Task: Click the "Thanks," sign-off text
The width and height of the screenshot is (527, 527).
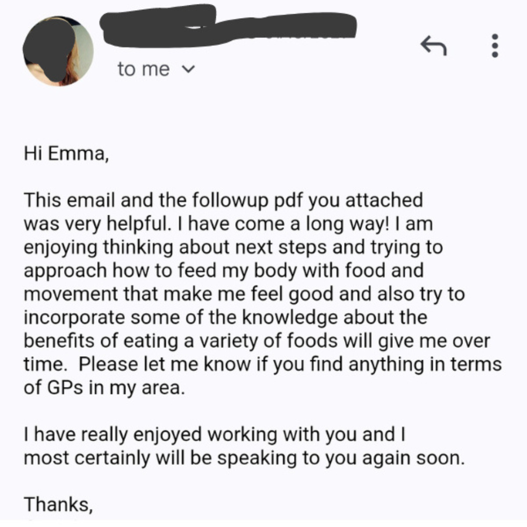Action: pyautogui.click(x=58, y=504)
